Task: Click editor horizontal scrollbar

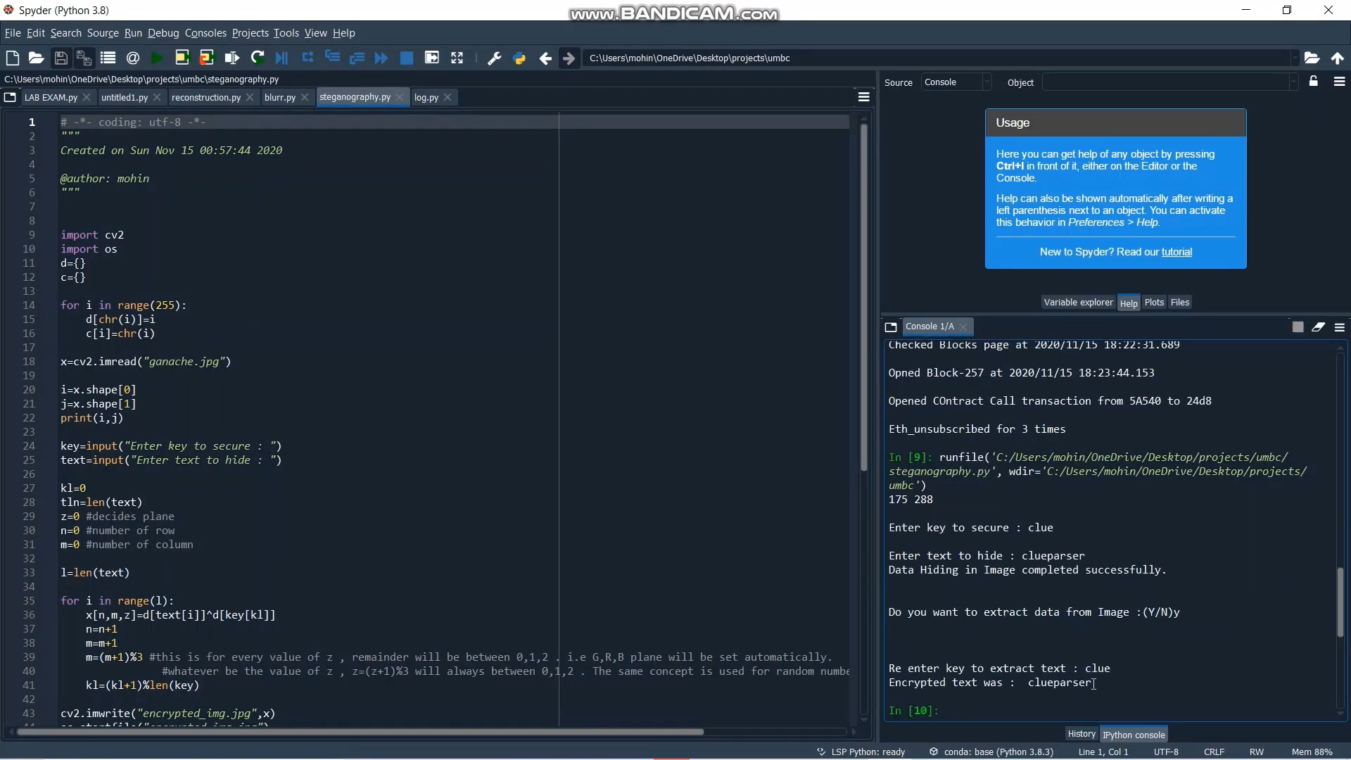Action: tap(359, 732)
